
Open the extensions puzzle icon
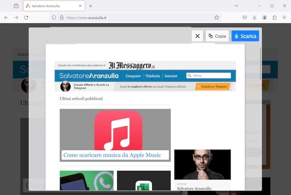[274, 18]
